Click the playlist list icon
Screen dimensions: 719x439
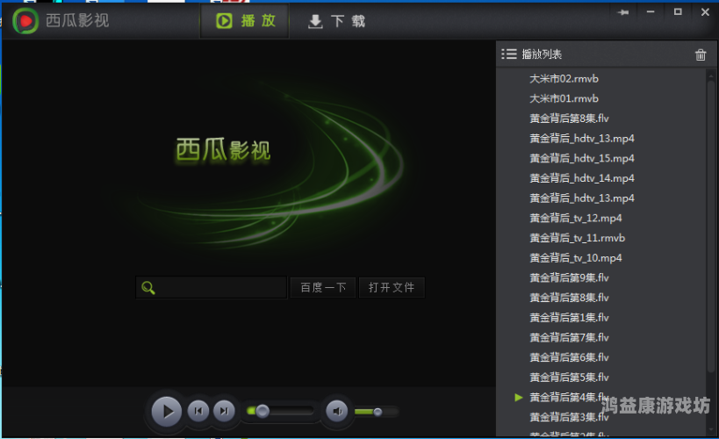point(509,54)
